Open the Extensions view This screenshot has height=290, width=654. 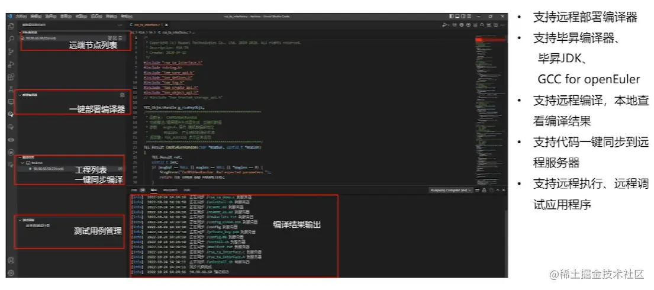point(11,77)
